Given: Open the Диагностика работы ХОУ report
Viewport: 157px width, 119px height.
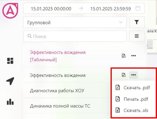Looking at the screenshot, I should tap(57, 91).
